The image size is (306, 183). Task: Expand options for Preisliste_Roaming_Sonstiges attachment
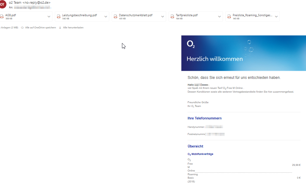276,17
